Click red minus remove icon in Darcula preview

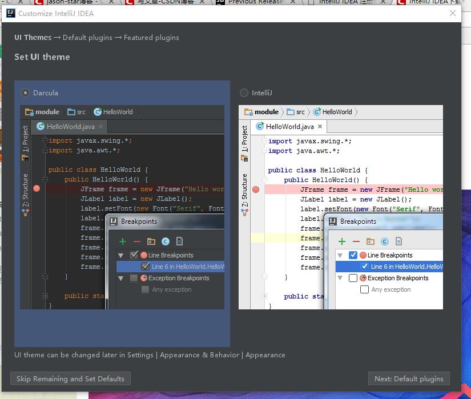(137, 241)
